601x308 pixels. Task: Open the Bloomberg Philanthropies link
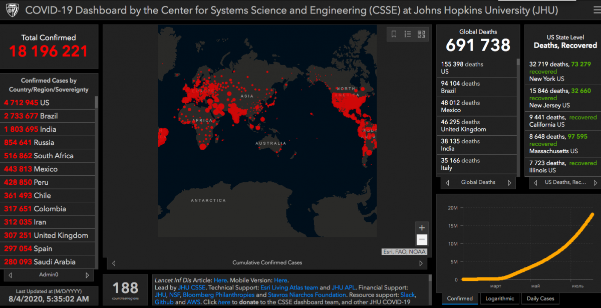tap(218, 295)
